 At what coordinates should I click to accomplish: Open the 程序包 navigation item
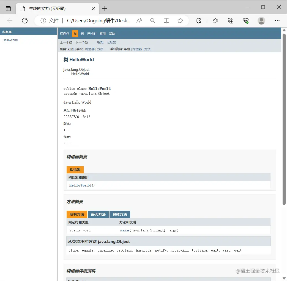pyautogui.click(x=64, y=34)
